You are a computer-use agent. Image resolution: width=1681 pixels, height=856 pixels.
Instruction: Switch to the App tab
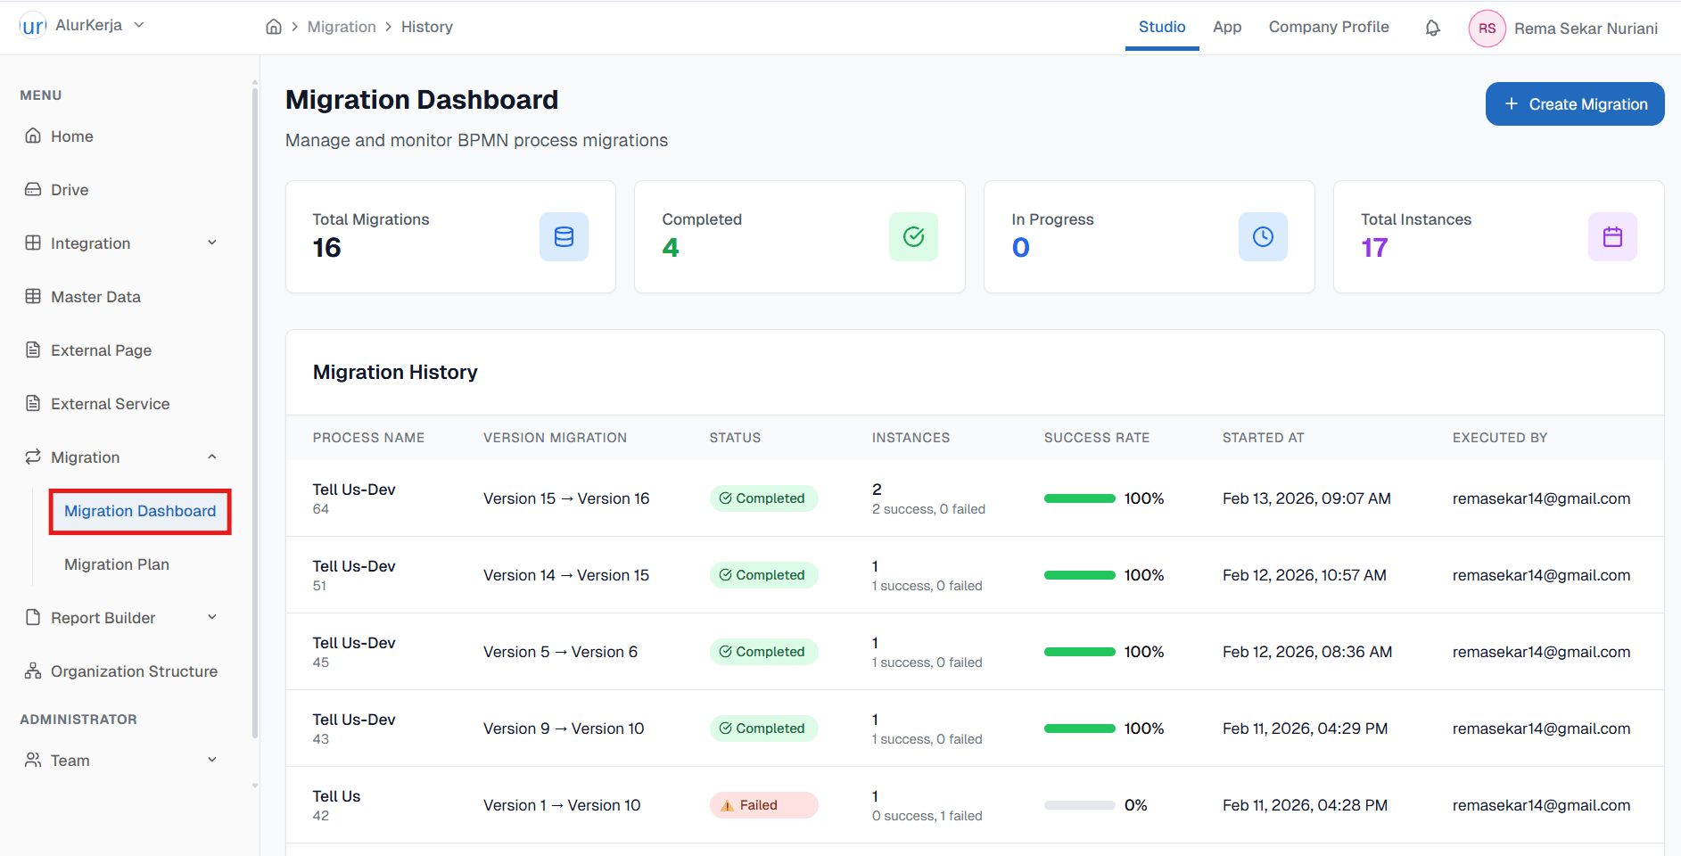click(x=1227, y=28)
